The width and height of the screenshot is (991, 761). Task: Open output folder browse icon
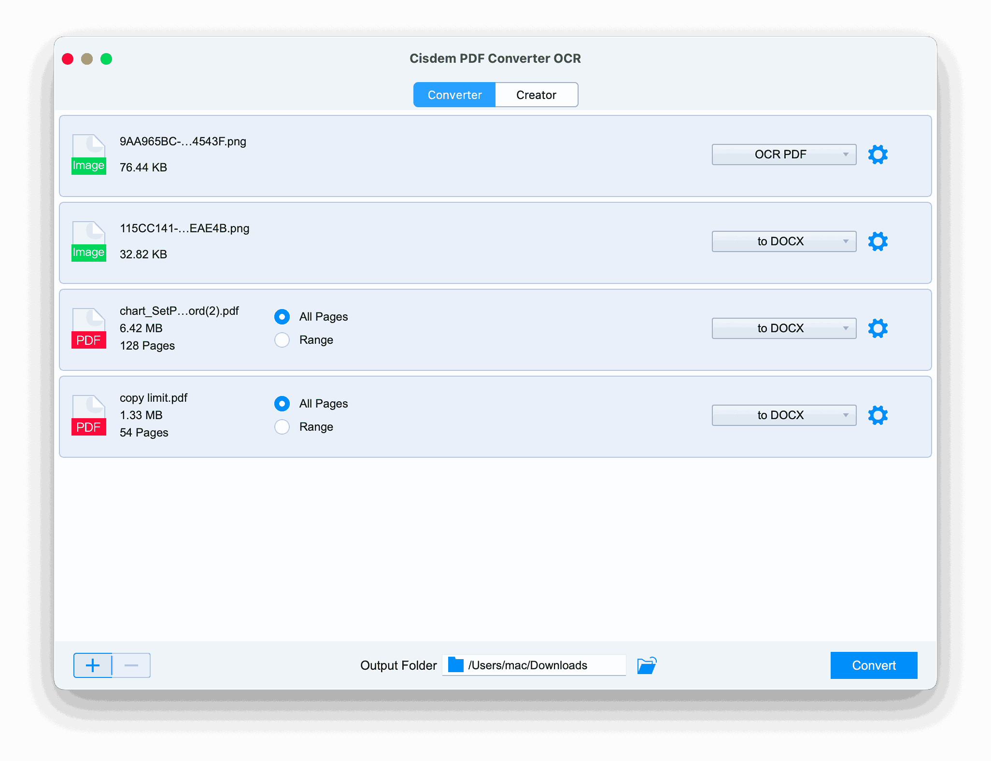pos(647,665)
